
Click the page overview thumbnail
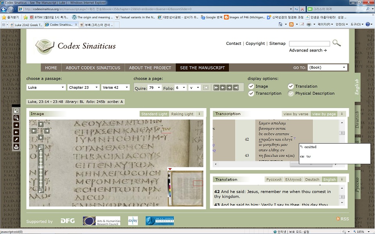coord(186,188)
